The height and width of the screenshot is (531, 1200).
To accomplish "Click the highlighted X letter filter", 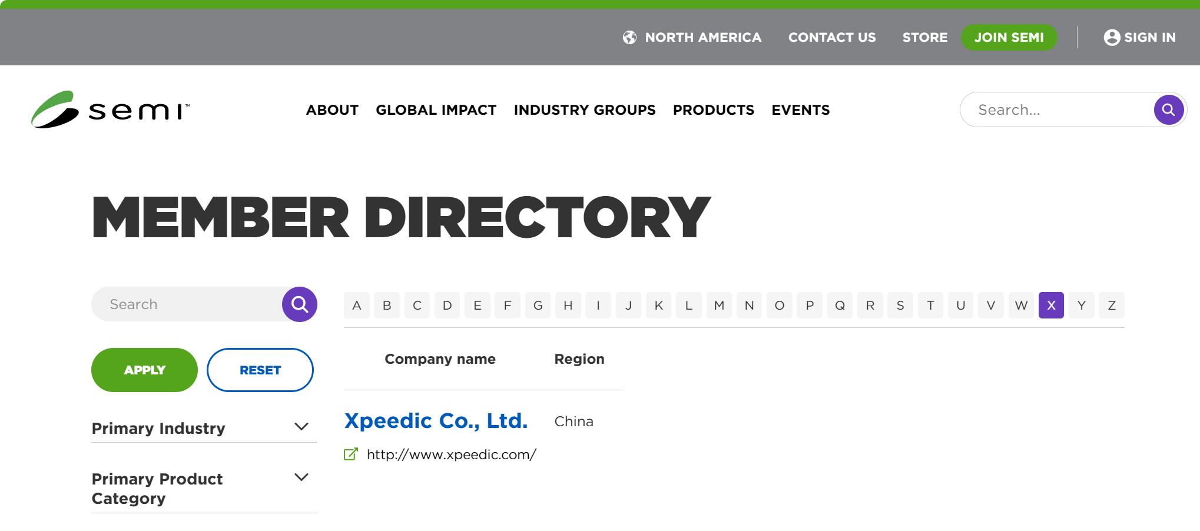I will 1051,306.
